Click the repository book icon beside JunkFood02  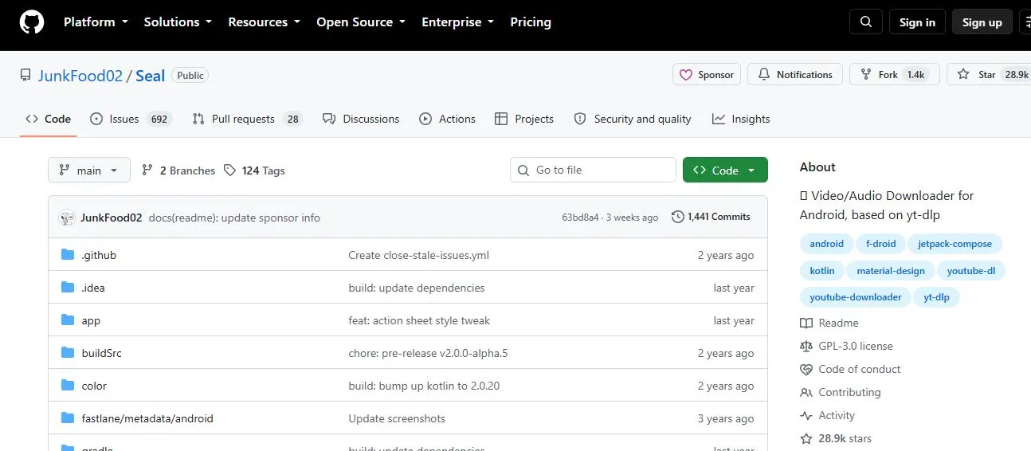[25, 76]
